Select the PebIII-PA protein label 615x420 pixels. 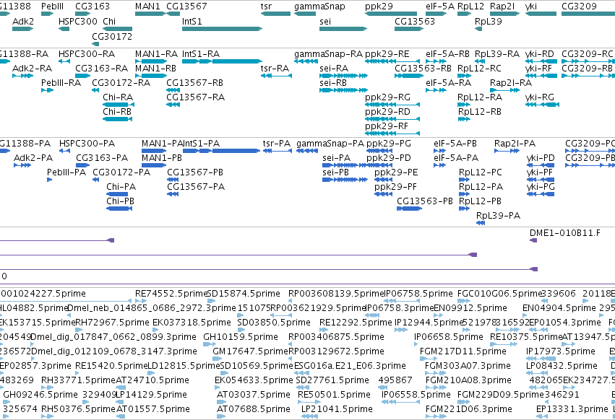click(66, 172)
